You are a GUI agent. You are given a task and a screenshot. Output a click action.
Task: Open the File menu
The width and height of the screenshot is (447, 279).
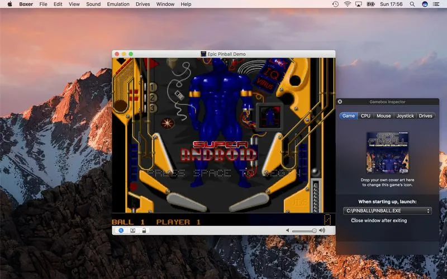pos(44,4)
